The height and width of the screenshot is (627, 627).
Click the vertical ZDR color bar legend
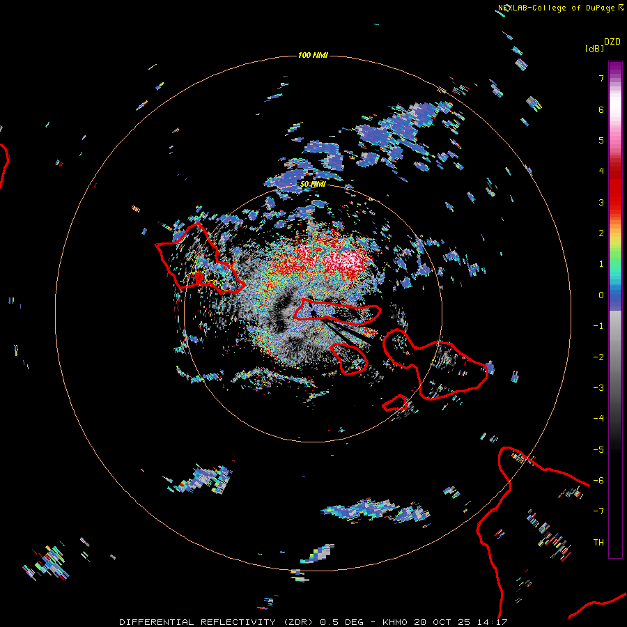point(615,309)
